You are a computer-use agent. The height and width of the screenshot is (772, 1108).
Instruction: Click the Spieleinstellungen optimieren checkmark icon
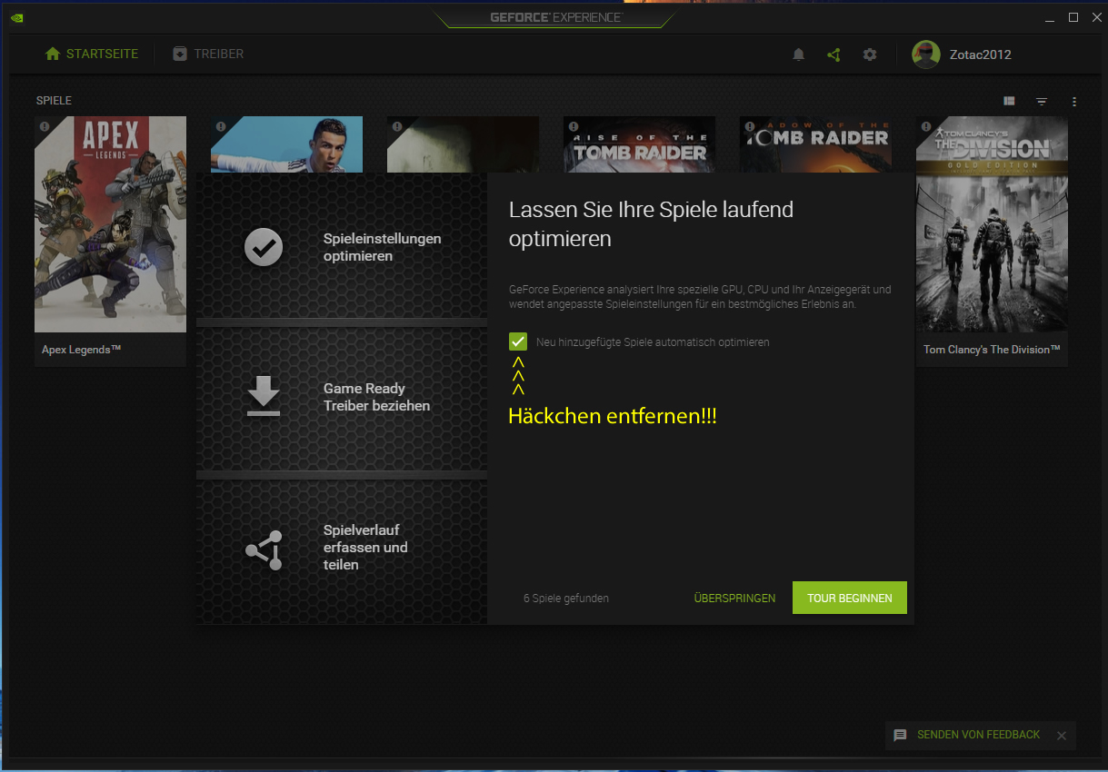(x=264, y=247)
